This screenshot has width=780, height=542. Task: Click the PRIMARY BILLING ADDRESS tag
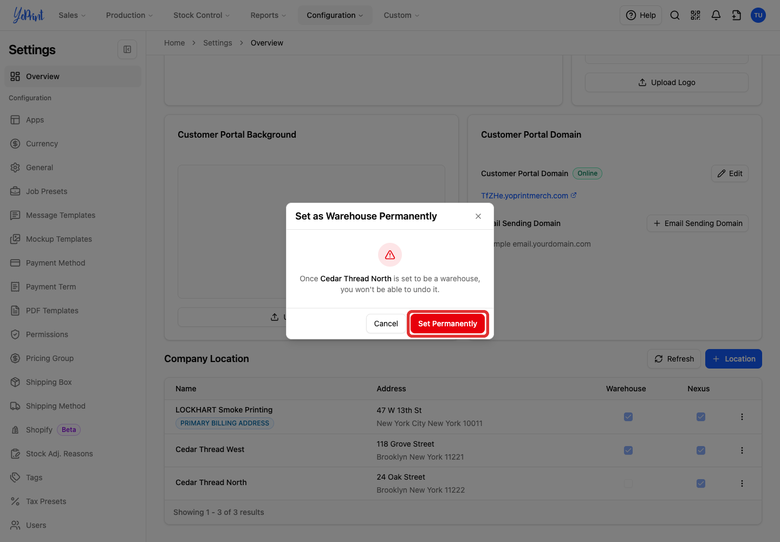pos(225,423)
